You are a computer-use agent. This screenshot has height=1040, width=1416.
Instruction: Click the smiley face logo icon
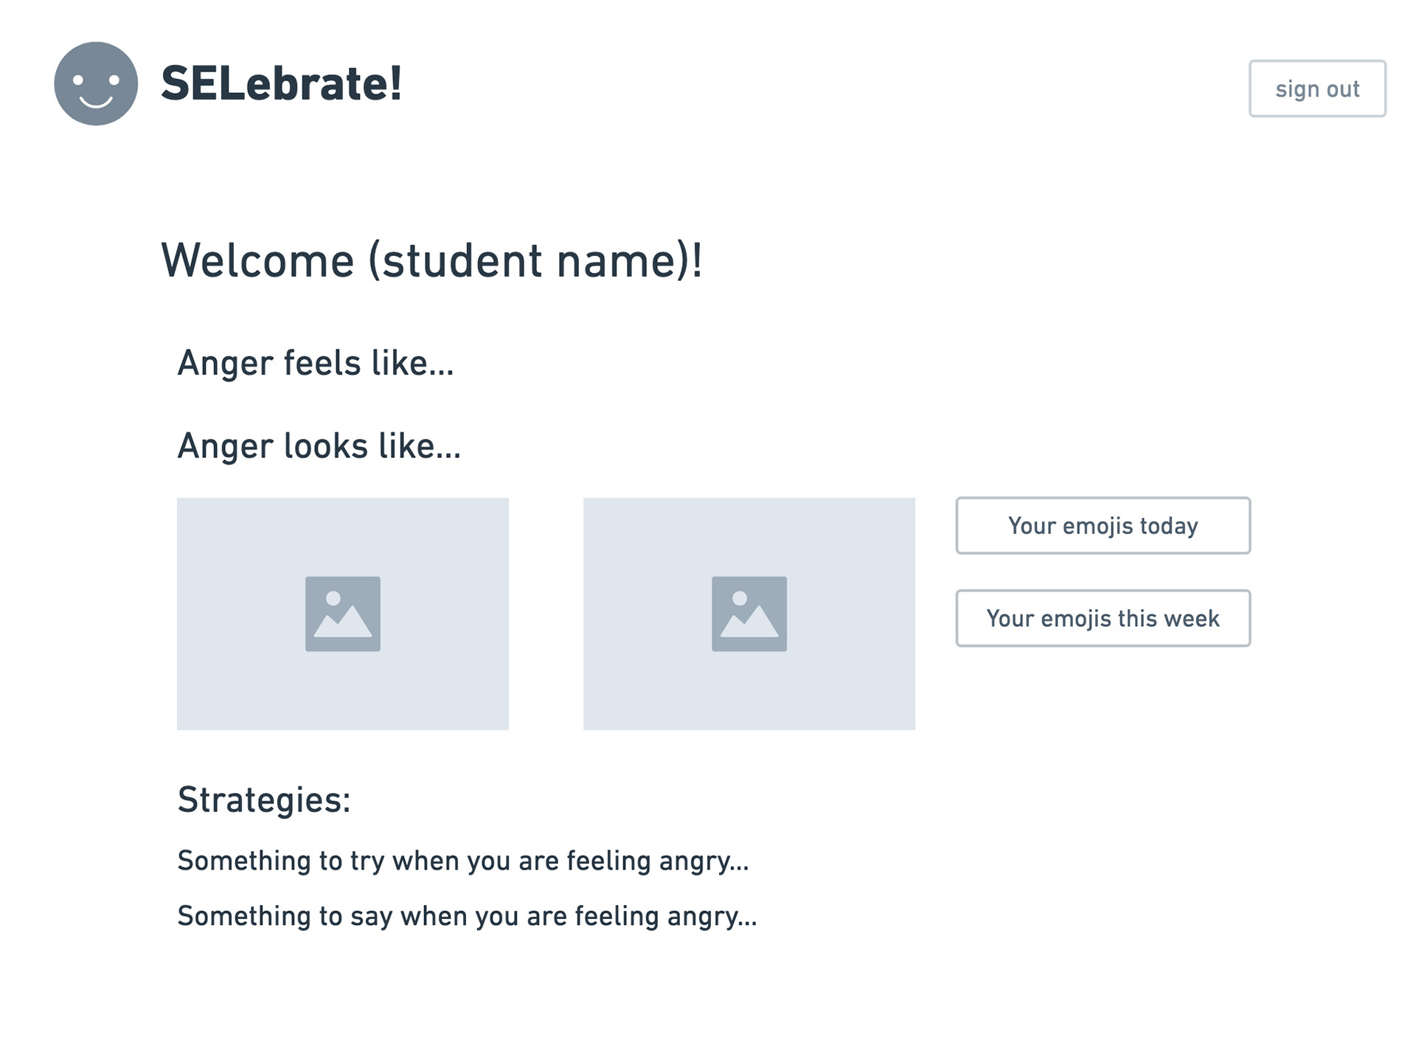(96, 83)
